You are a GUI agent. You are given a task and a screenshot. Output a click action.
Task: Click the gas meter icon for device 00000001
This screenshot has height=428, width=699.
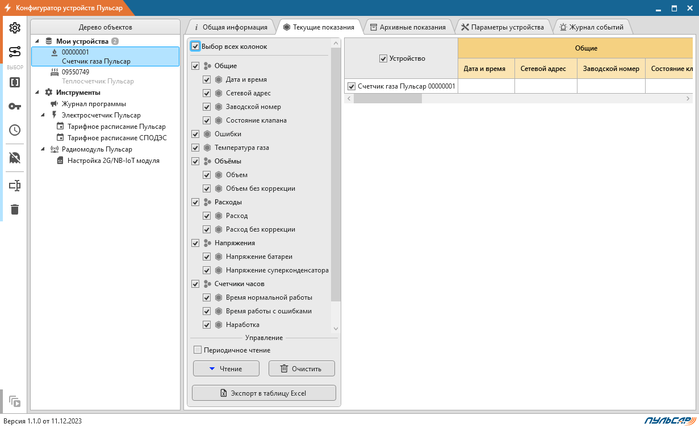pos(55,52)
